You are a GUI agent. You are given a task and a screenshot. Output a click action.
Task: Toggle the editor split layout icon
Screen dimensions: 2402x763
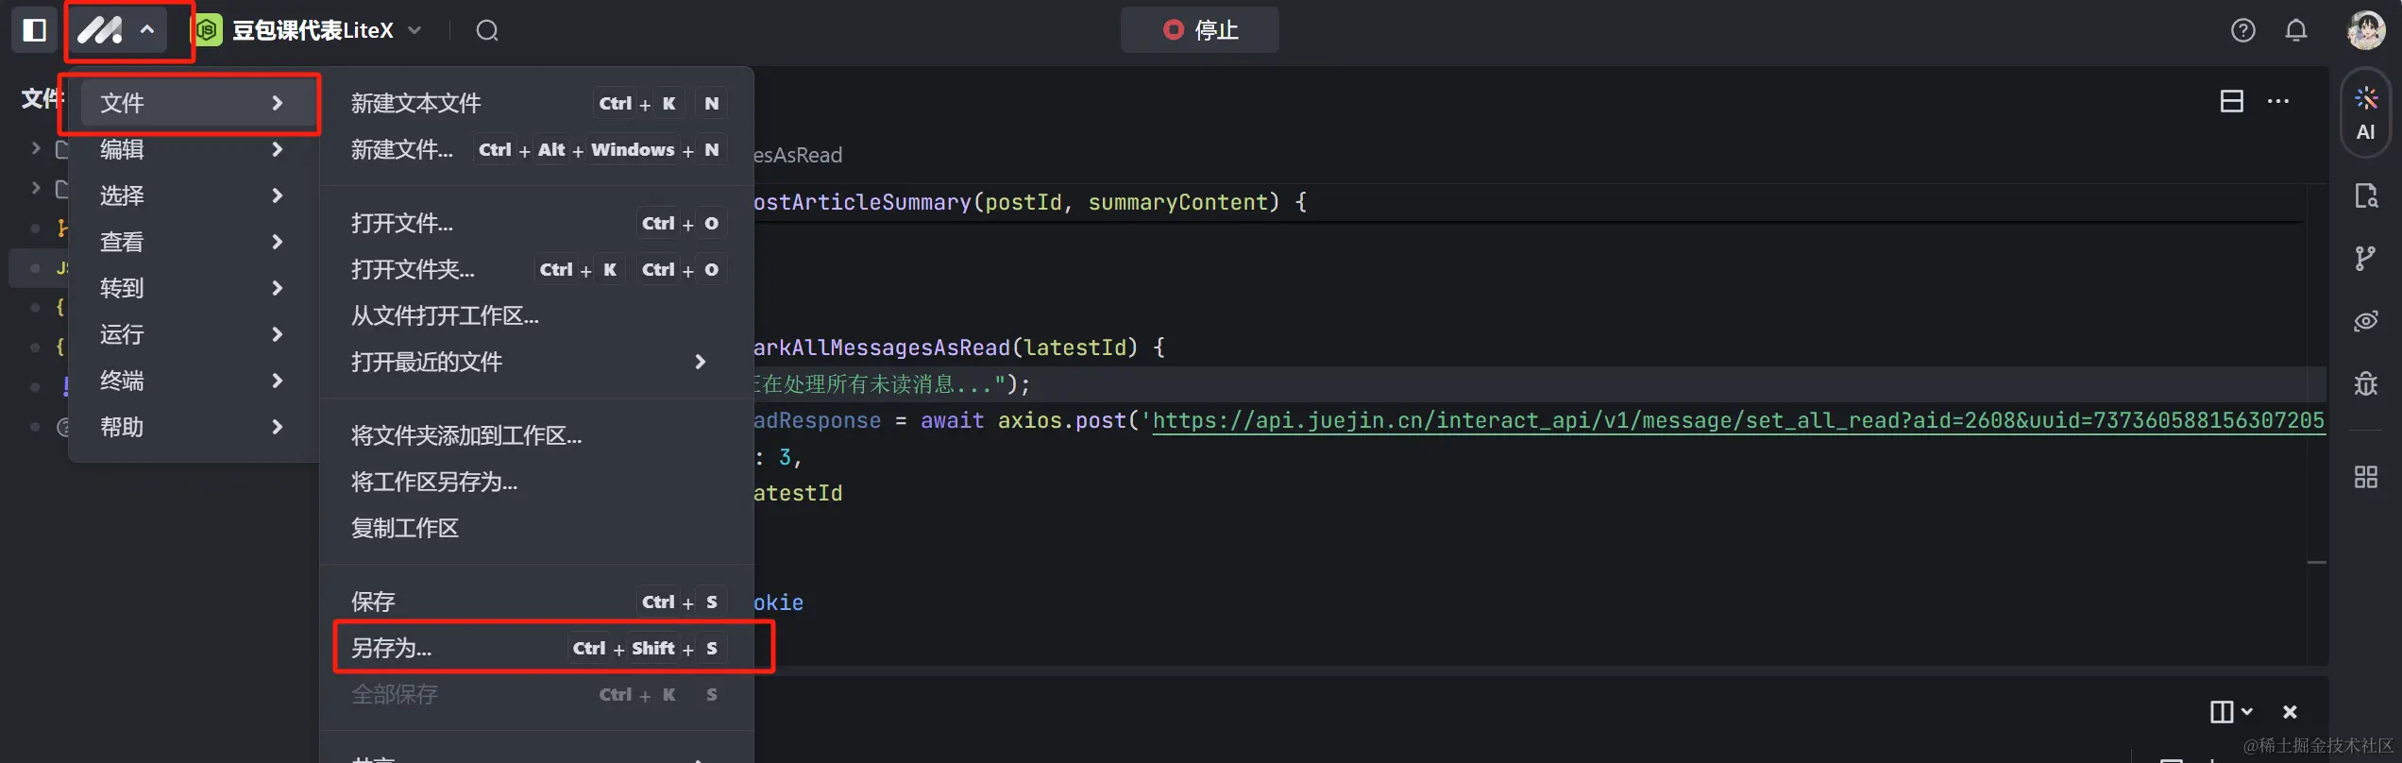click(2232, 101)
